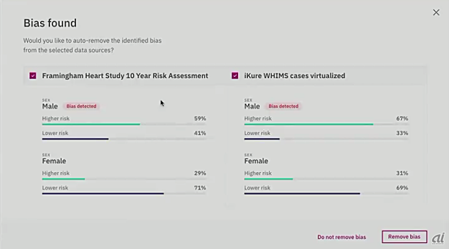Click Framingham Male Bias detected badge
Screen dimensions: 449x249
(82, 106)
